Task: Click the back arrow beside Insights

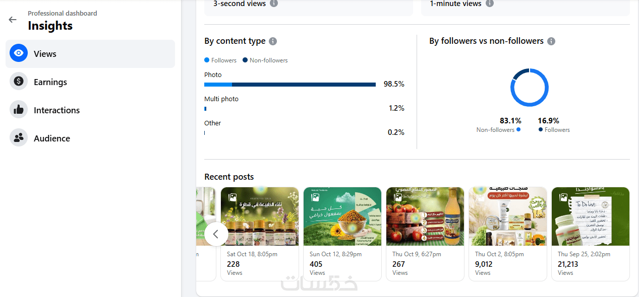Action: pos(13,20)
